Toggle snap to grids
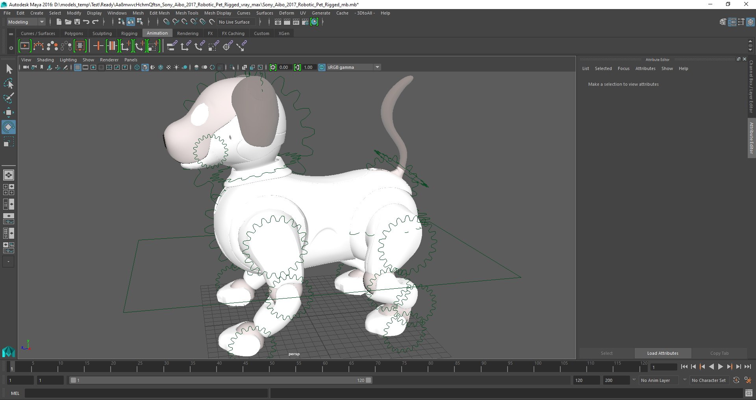Image resolution: width=756 pixels, height=400 pixels. 166,22
